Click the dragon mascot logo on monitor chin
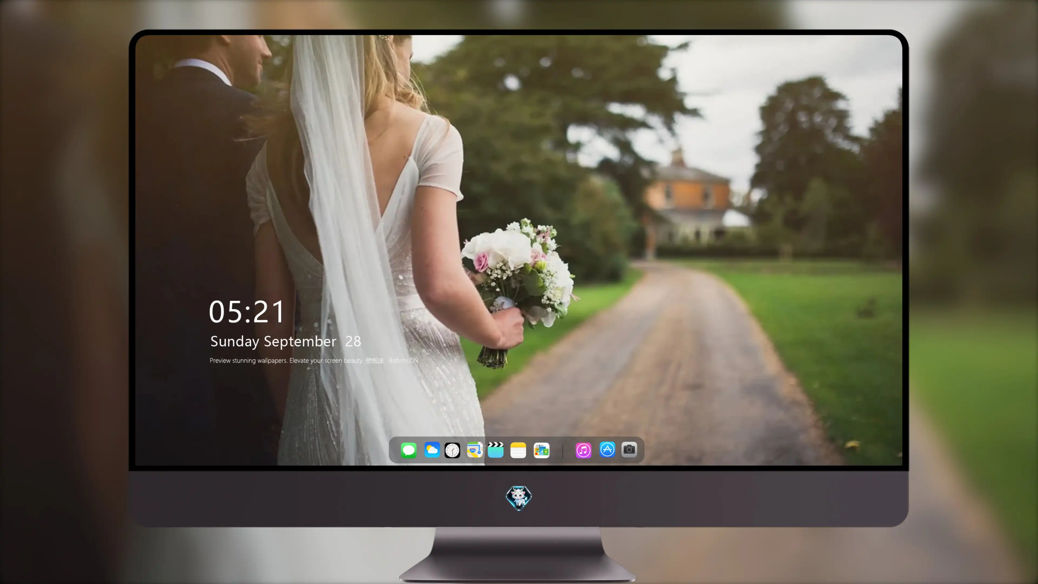 point(519,498)
